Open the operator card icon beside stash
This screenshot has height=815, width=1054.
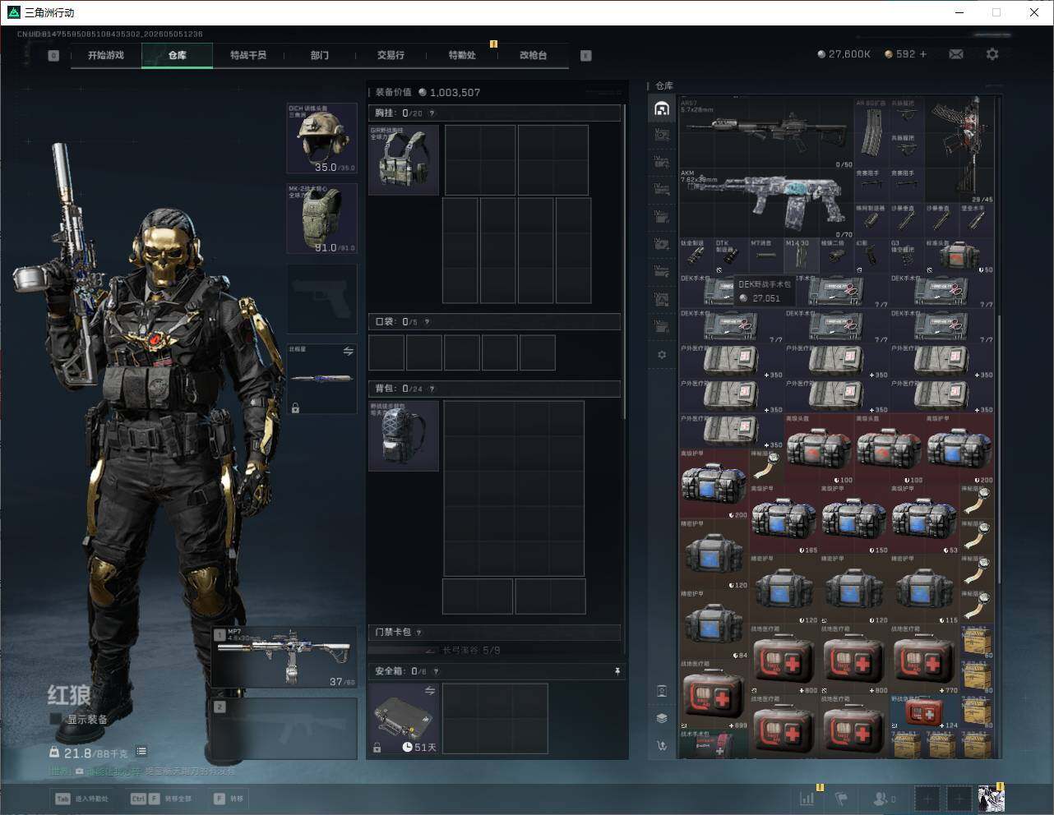coord(662,691)
